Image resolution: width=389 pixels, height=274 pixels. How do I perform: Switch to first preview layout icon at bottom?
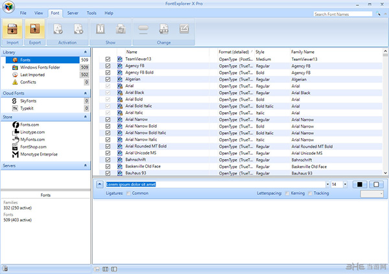click(97, 269)
